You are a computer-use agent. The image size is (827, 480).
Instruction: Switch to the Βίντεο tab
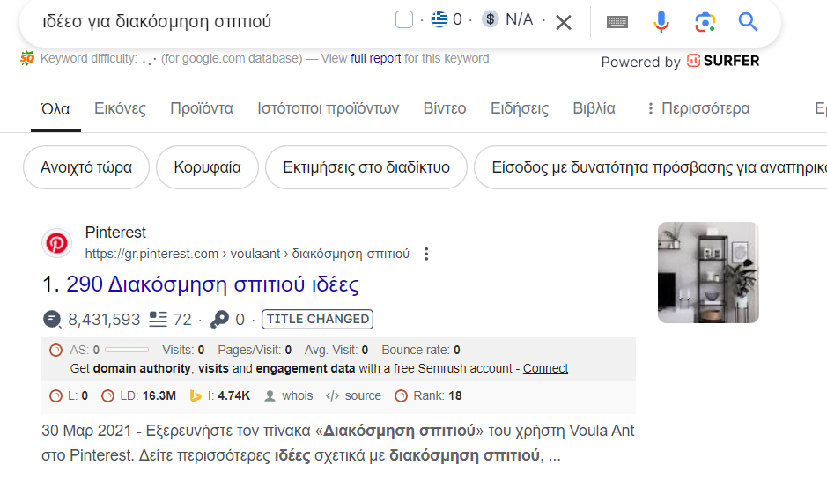445,108
